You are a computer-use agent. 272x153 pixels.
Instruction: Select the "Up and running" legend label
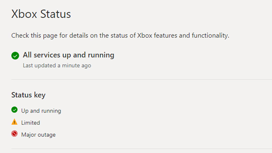tap(41, 111)
